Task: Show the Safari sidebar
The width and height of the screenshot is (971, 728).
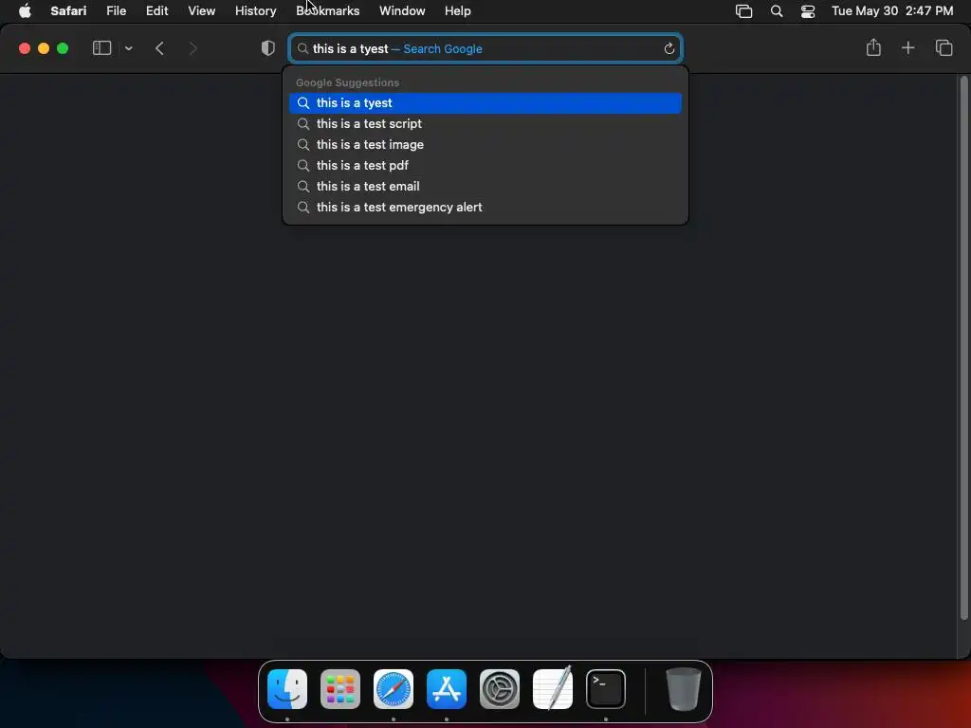Action: (x=101, y=48)
